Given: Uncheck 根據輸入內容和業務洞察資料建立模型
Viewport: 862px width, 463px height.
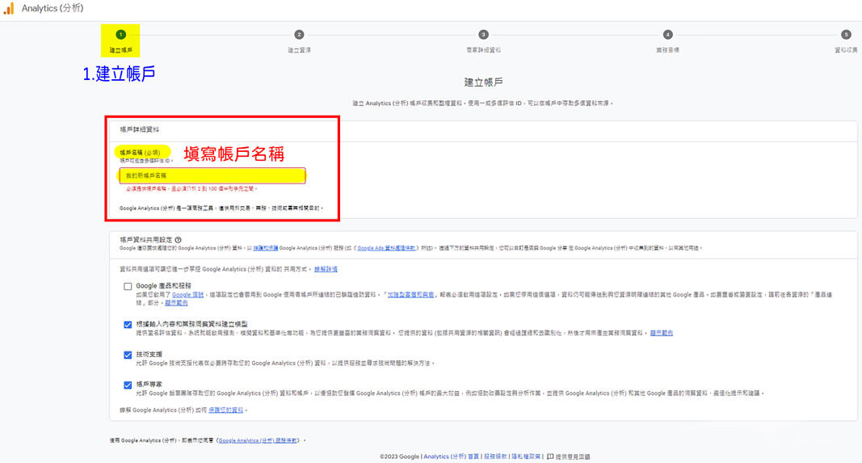Looking at the screenshot, I should [128, 325].
